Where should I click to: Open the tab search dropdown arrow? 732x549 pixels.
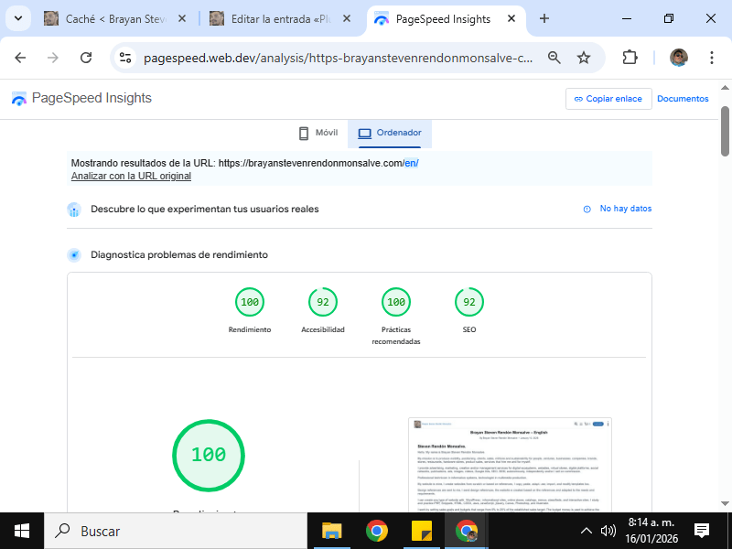[17, 18]
